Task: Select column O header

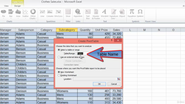Action: (173, 30)
